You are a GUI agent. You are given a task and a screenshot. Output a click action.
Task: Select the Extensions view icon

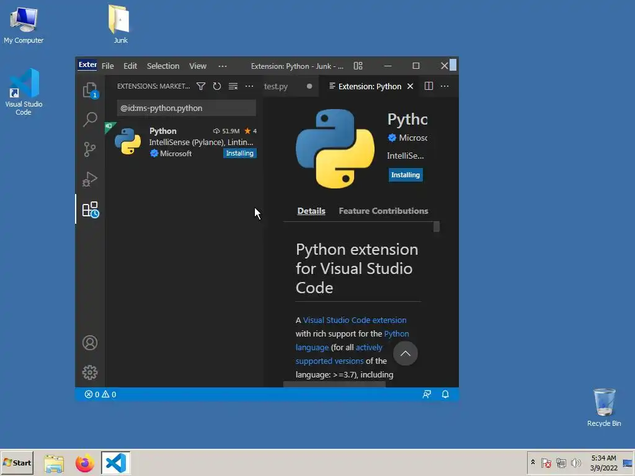tap(91, 209)
